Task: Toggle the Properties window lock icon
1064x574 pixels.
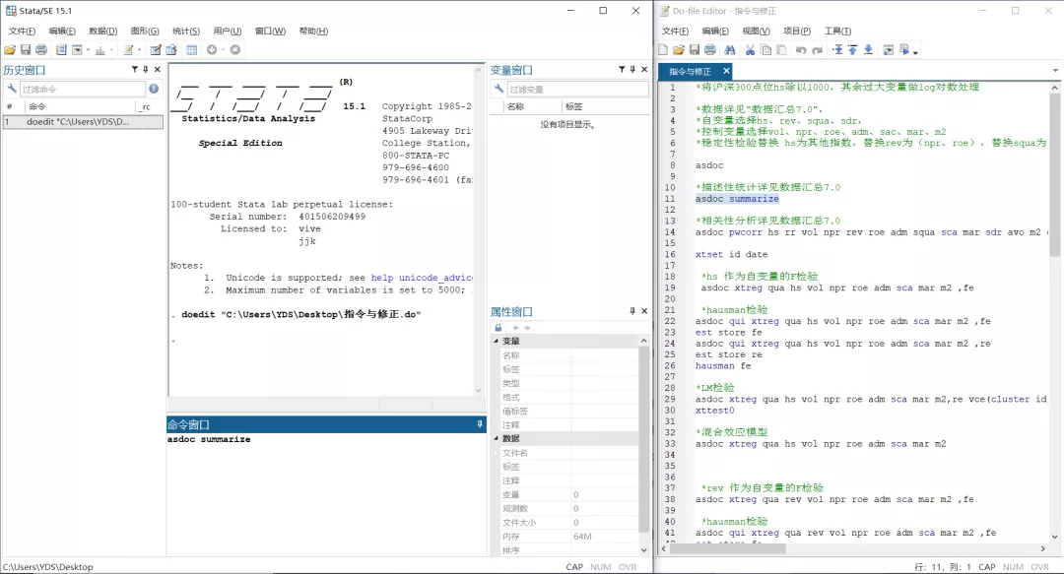Action: [499, 327]
